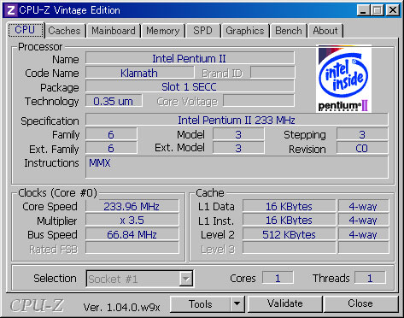Click the Close button at bottom
404x318 pixels.
coord(360,304)
